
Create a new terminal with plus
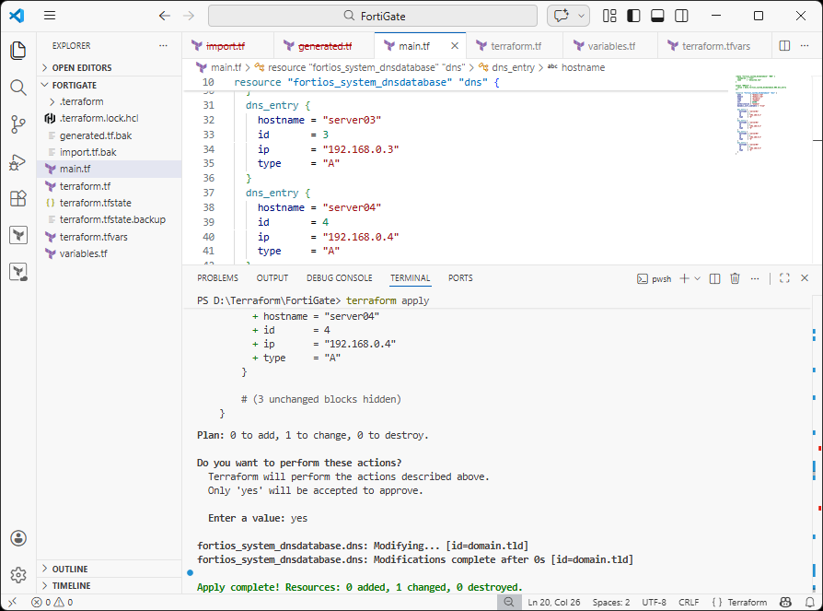point(684,278)
